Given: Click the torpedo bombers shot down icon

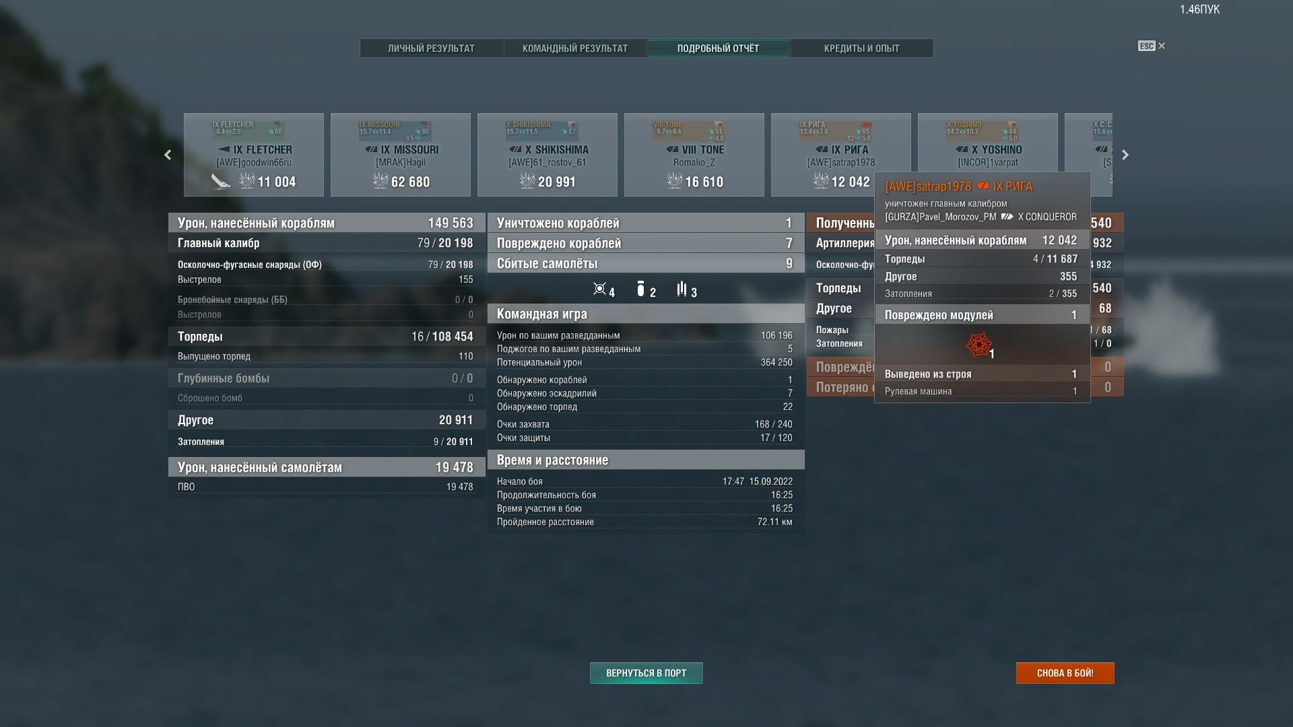Looking at the screenshot, I should coord(682,289).
